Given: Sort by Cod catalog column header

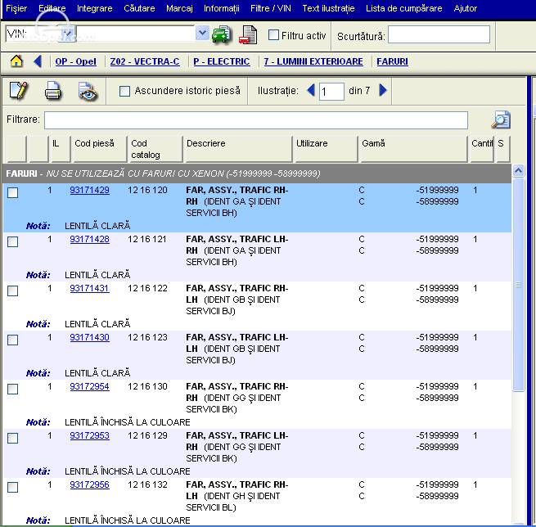Looking at the screenshot, I should 155,149.
